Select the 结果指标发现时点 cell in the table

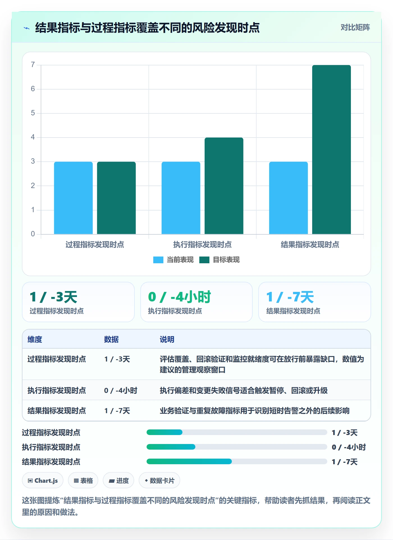point(57,411)
